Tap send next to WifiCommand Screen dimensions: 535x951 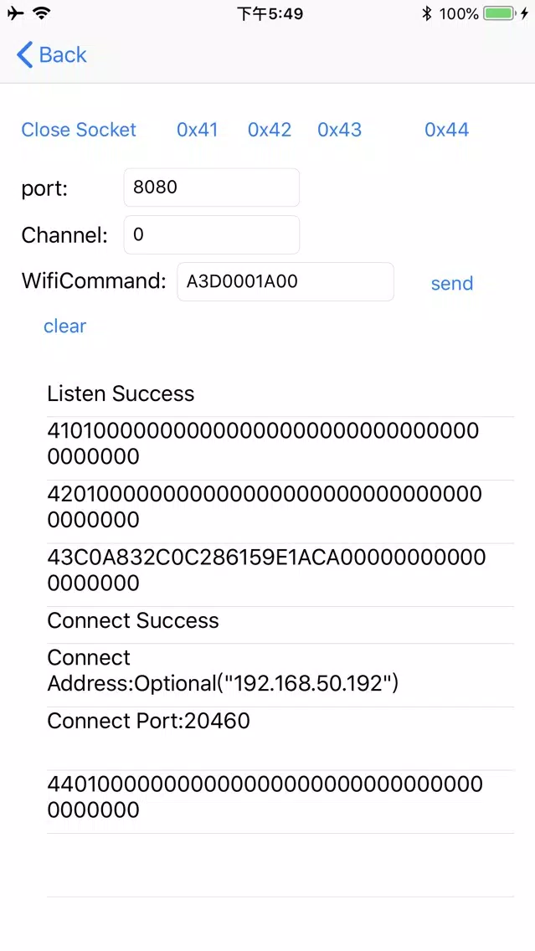[x=452, y=284]
